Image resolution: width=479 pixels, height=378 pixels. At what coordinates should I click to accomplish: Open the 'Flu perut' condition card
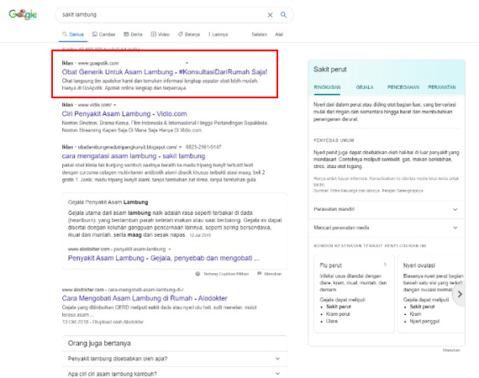(x=354, y=293)
